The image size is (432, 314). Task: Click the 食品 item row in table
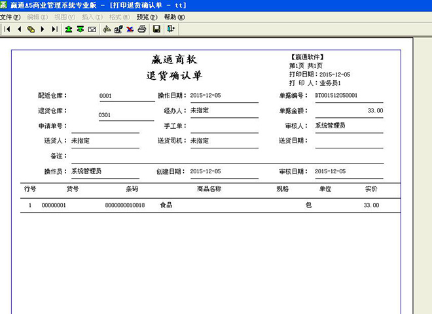(x=166, y=205)
